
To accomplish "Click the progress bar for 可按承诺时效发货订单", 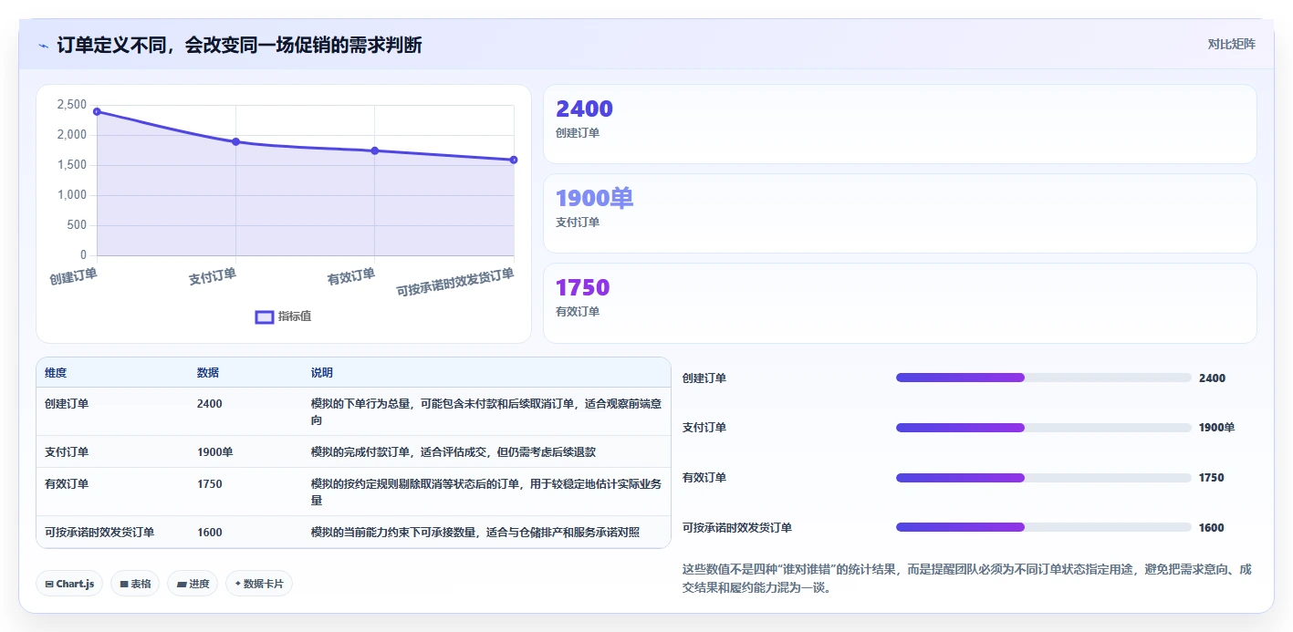I will tap(1044, 527).
